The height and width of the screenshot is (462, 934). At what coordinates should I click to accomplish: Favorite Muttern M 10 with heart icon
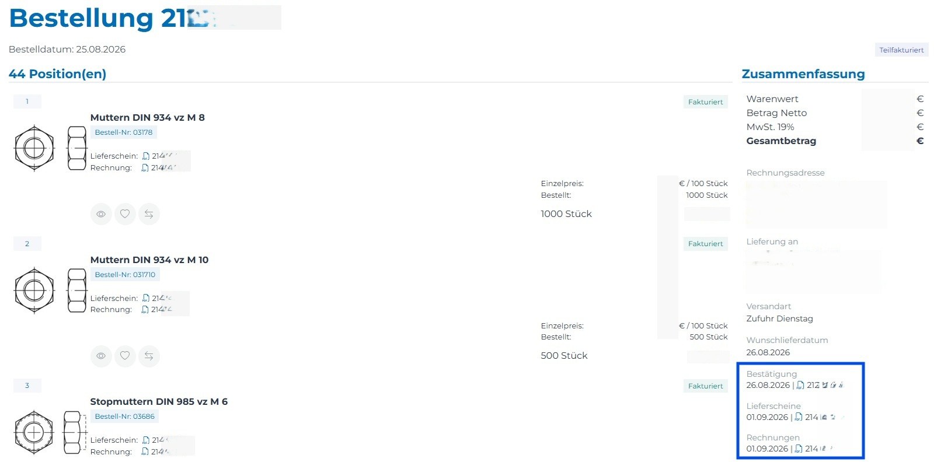coord(125,356)
